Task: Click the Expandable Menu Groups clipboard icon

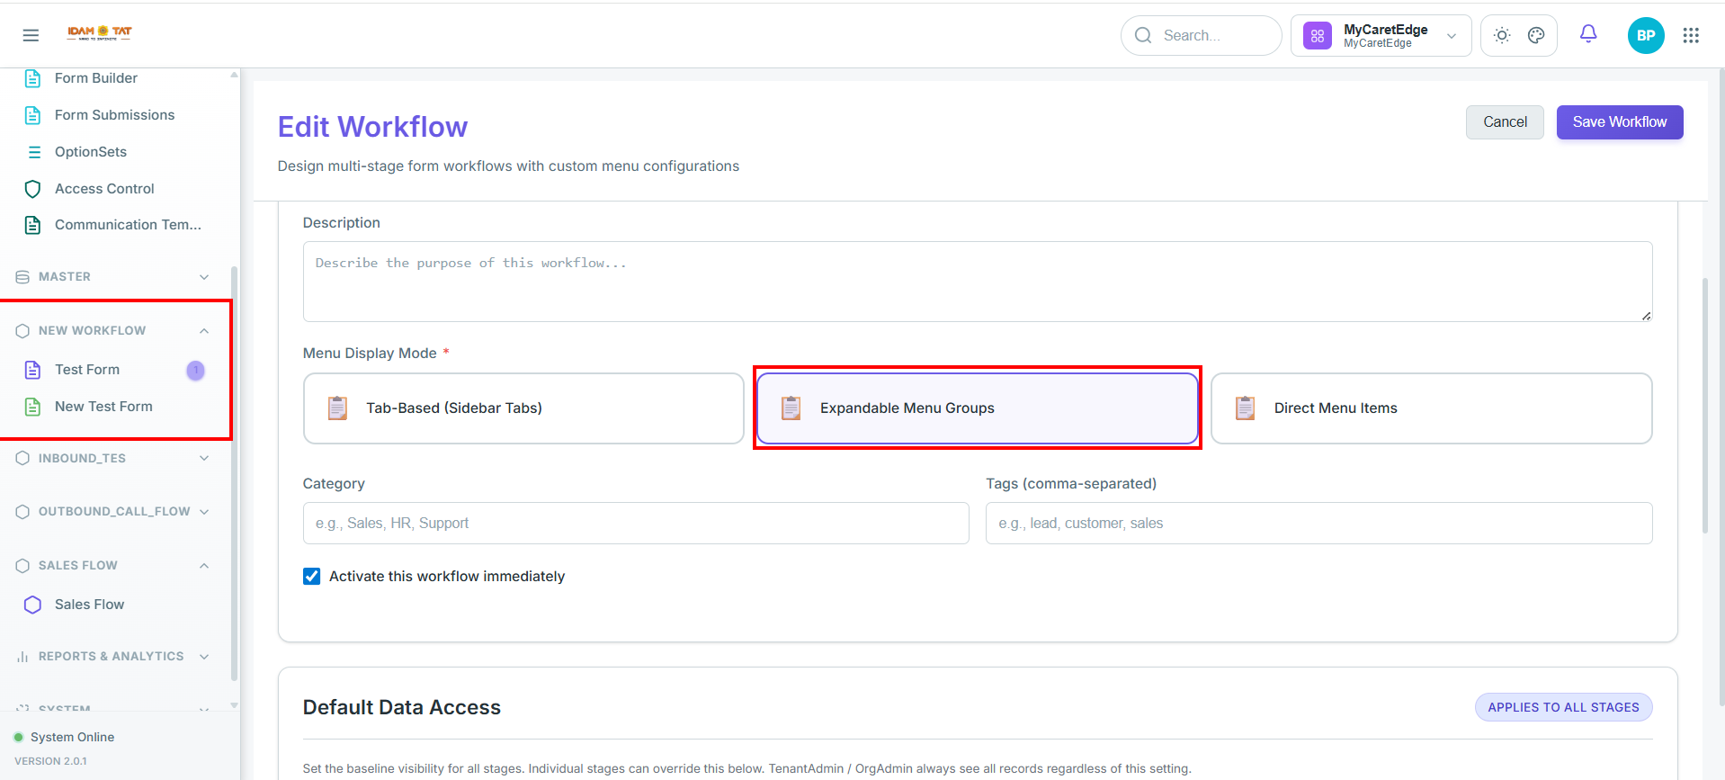Action: click(791, 408)
